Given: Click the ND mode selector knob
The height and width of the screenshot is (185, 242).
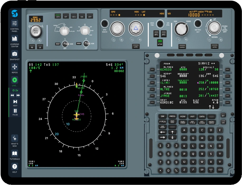Looking at the screenshot, I should click(64, 31).
